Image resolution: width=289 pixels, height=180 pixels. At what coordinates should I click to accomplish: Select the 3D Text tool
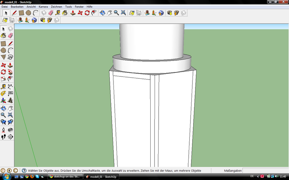click(10, 100)
